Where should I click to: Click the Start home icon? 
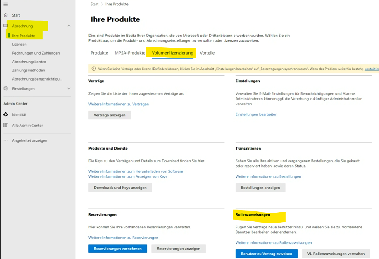point(6,15)
